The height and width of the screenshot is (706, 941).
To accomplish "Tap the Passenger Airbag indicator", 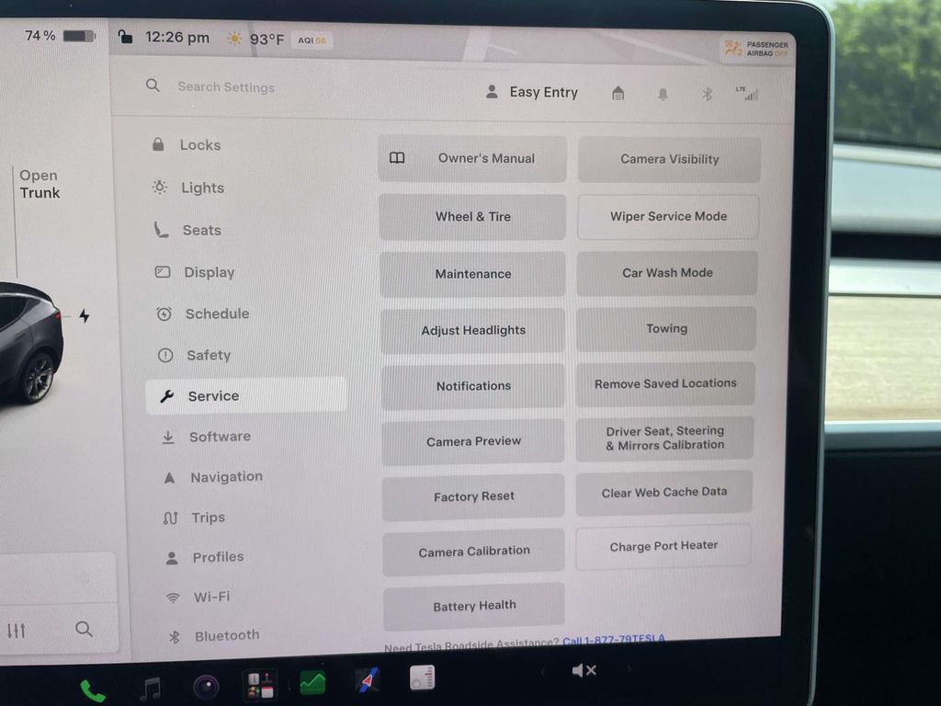I will (x=757, y=49).
